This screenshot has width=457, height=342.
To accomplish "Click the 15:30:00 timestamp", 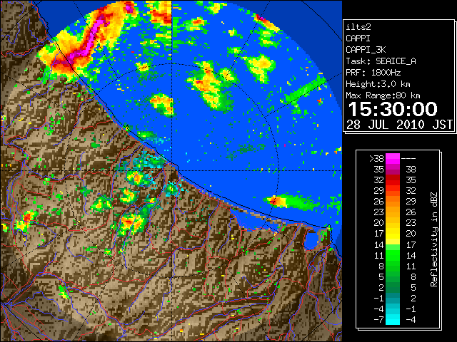I will click(x=393, y=109).
